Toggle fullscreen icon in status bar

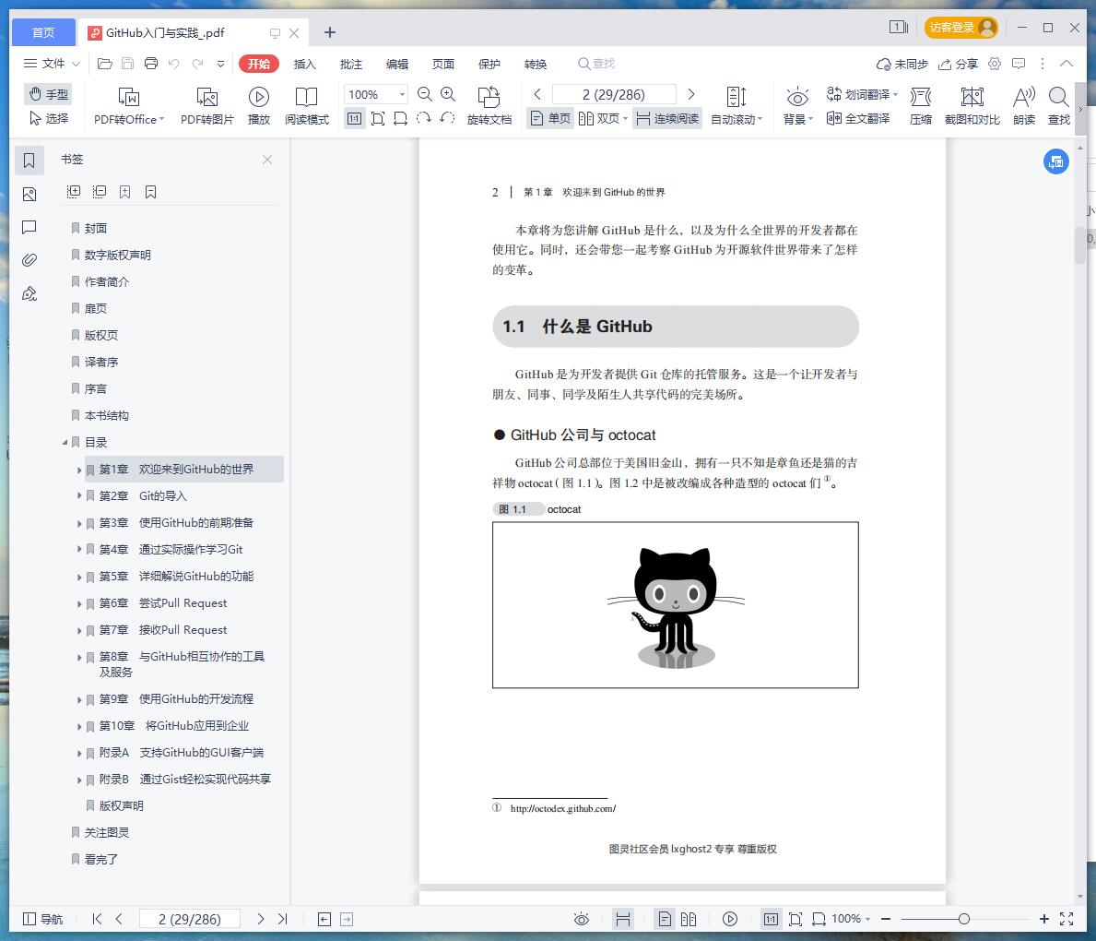click(1067, 919)
